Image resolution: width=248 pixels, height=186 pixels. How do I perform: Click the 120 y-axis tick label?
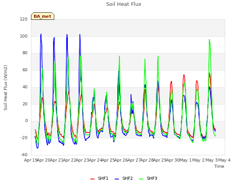click(x=24, y=19)
